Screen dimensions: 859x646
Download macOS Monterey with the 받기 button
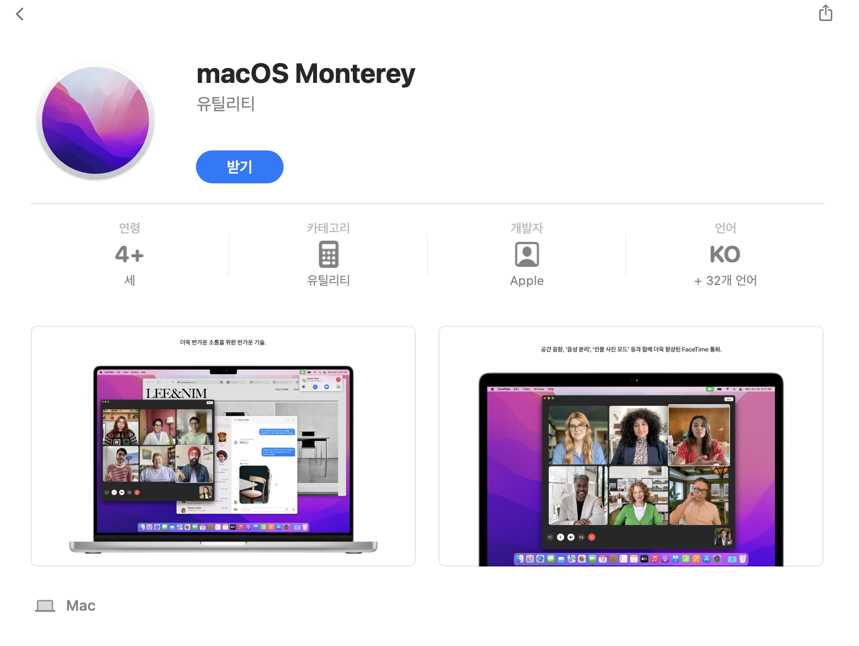(x=240, y=167)
